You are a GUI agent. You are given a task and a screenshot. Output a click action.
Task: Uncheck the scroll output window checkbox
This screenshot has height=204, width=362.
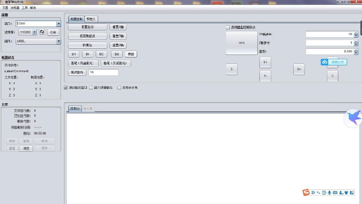tap(66, 87)
